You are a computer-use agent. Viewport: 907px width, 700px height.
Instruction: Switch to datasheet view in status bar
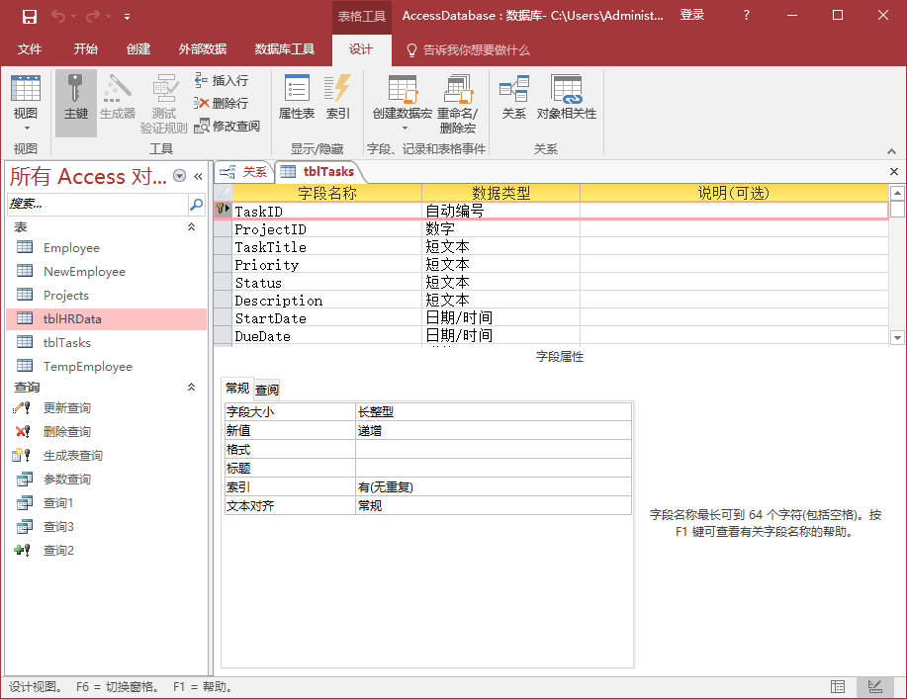pos(838,687)
